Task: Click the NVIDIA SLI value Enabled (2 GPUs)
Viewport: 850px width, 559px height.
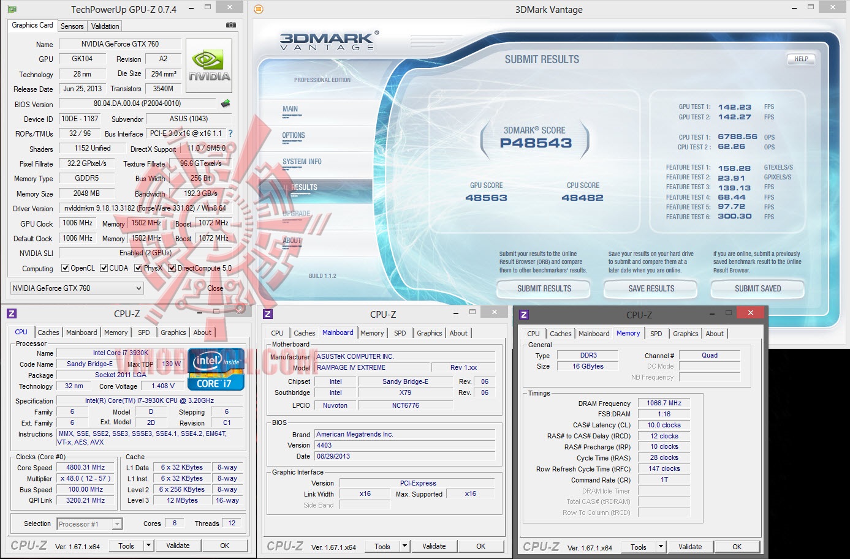Action: (x=145, y=253)
